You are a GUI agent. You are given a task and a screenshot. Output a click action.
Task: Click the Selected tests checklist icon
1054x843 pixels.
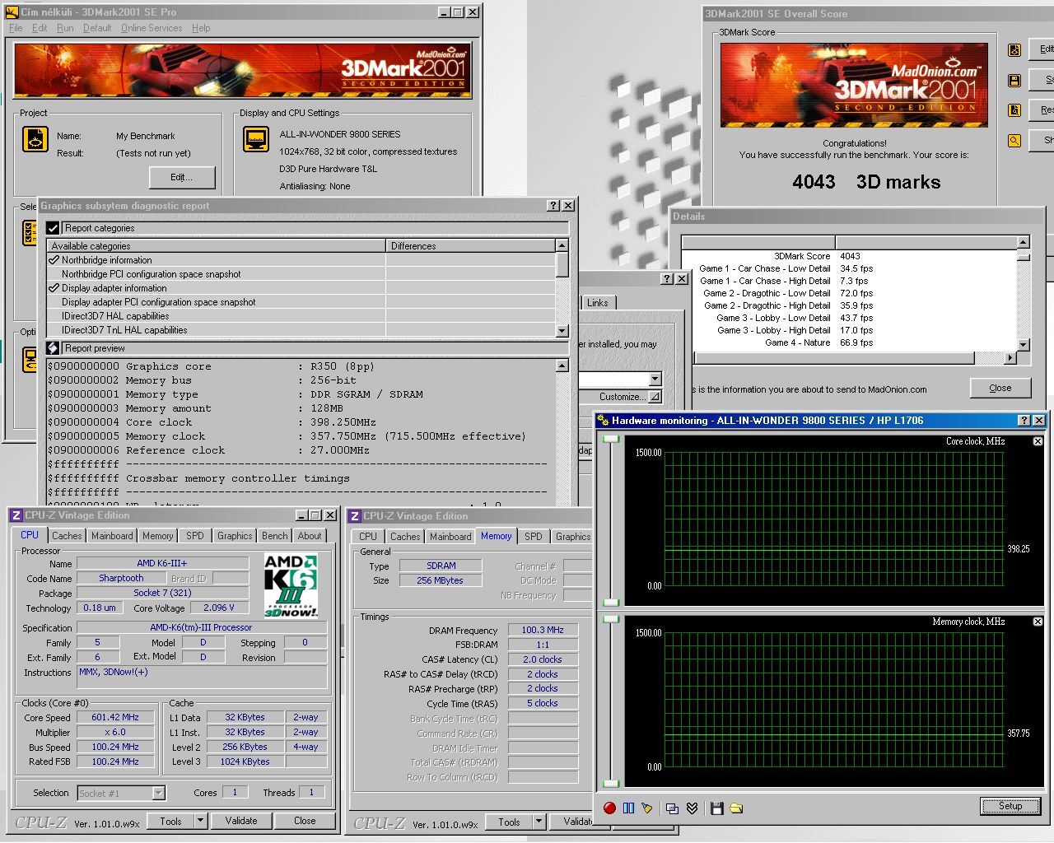[x=29, y=233]
